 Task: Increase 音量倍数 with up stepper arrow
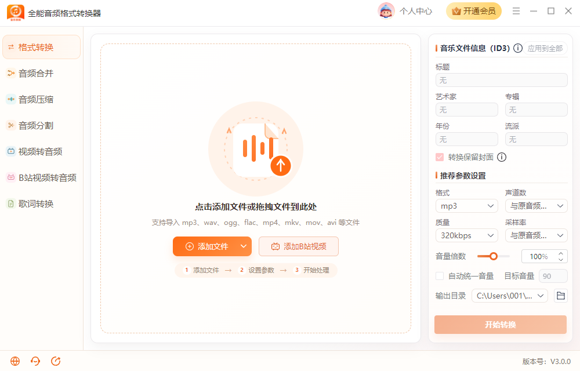click(561, 253)
